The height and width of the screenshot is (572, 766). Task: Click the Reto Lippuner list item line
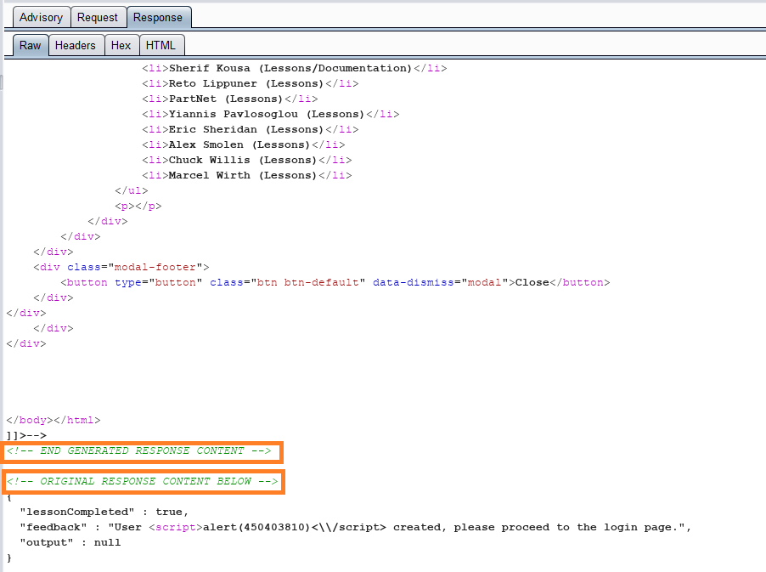point(251,83)
